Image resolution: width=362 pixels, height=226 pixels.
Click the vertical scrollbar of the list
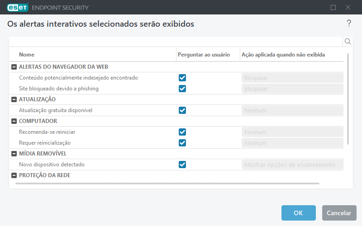pyautogui.click(x=348, y=99)
